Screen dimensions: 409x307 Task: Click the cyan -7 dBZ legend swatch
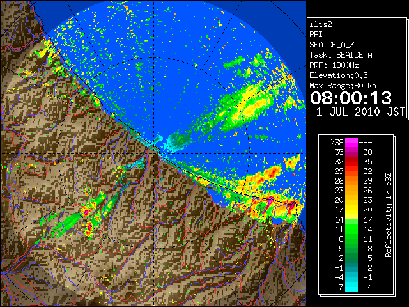click(351, 287)
